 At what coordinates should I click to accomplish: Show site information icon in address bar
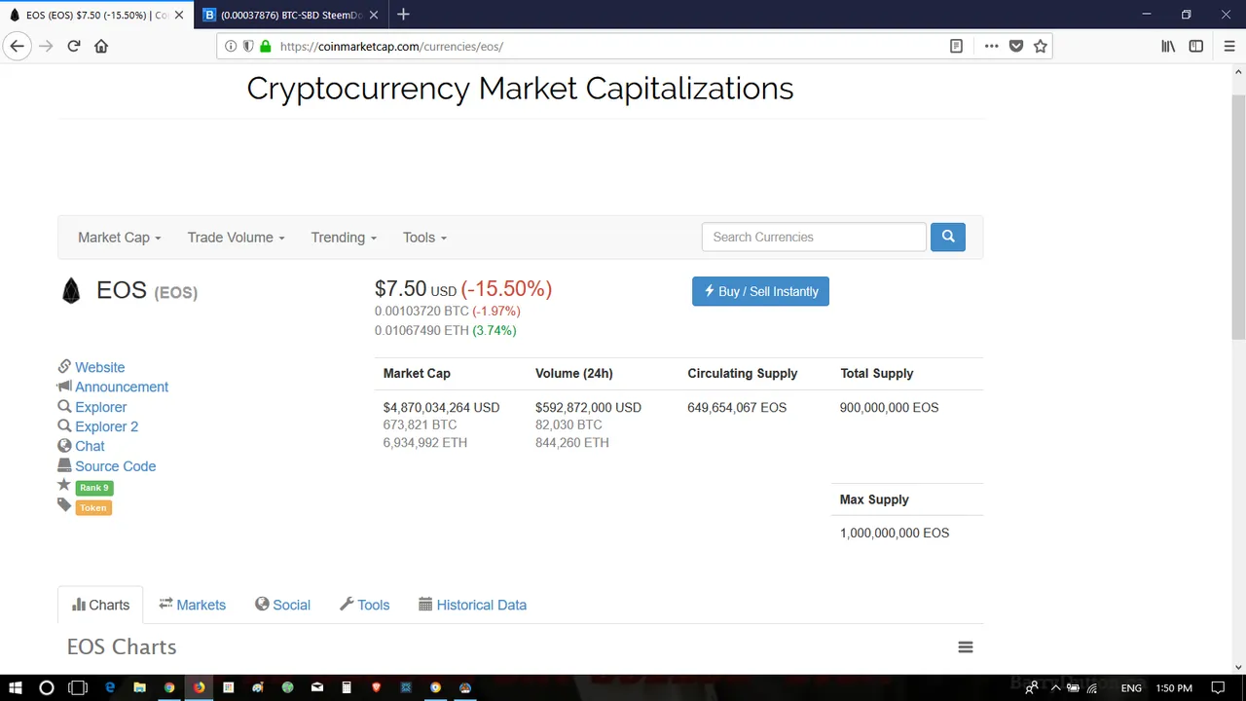231,46
